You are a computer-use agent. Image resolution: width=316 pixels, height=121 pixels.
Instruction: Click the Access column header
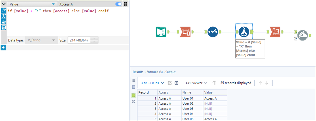(169, 92)
